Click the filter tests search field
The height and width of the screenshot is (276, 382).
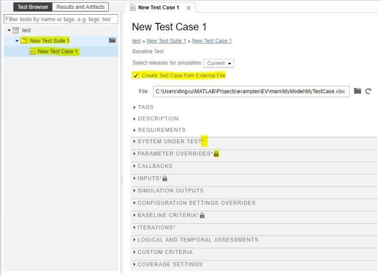[61, 19]
